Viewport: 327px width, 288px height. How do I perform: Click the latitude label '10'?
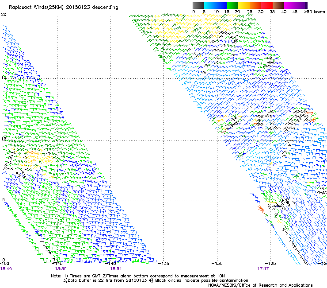(x=4, y=139)
